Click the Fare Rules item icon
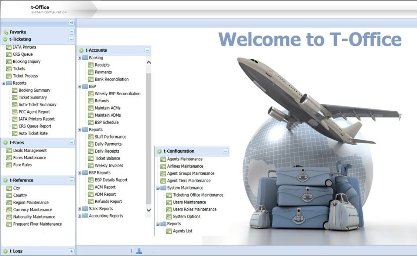 pos(9,165)
